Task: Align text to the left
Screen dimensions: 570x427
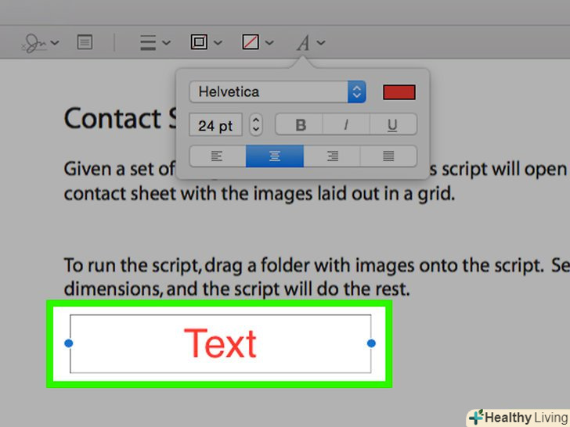Action: [x=217, y=156]
